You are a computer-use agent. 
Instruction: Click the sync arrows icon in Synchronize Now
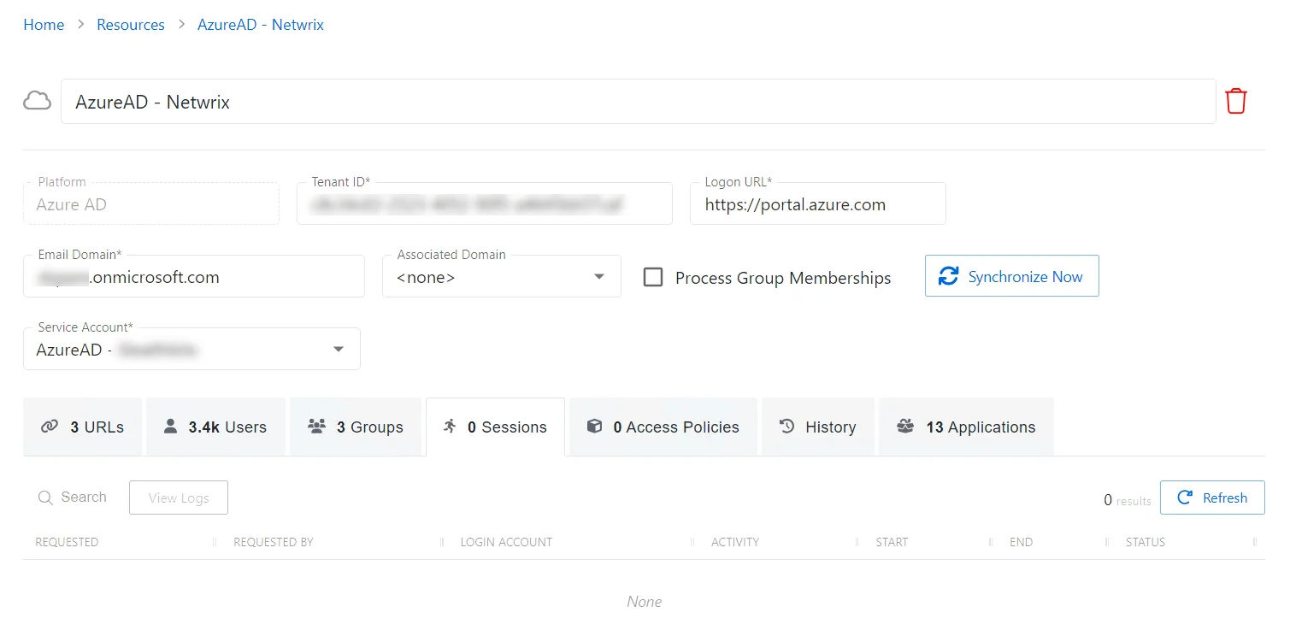948,276
